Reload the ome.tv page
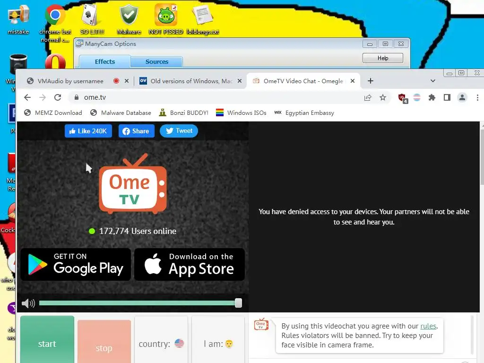The width and height of the screenshot is (484, 363). 58,97
